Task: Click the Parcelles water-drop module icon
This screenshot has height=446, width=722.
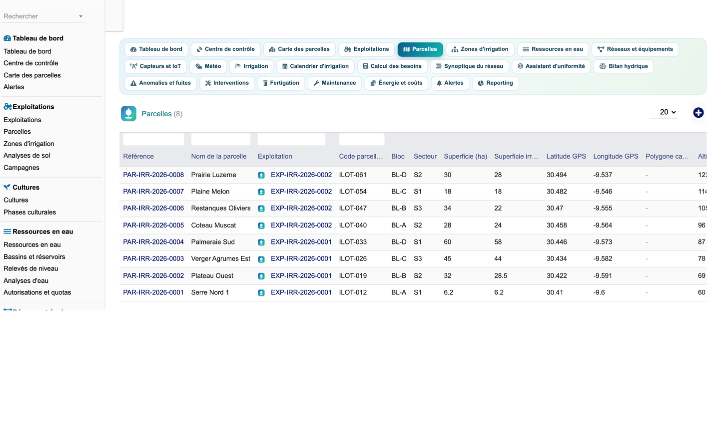Action: 128,114
